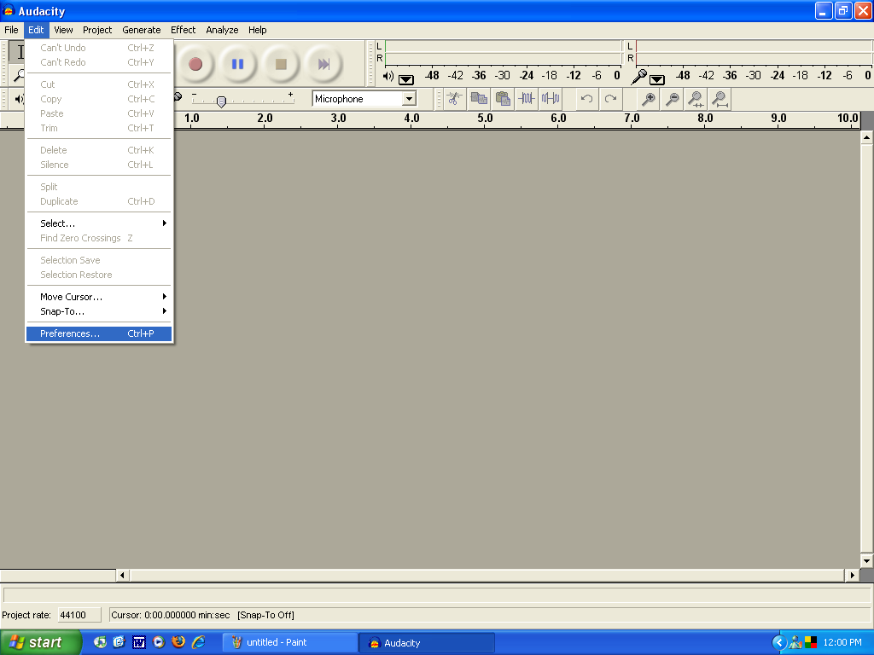Adjust the input volume slider handle
The image size is (874, 655).
click(221, 101)
